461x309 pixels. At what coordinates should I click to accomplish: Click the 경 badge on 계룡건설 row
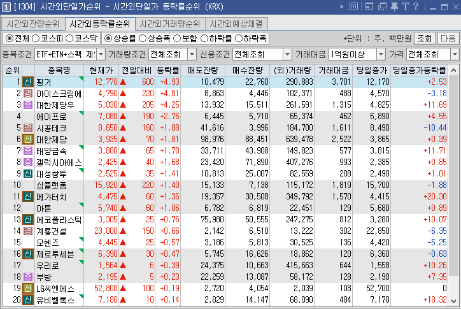[x=28, y=231]
